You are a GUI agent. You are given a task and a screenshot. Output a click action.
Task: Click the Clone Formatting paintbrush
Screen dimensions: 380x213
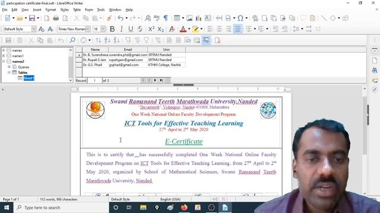(x=109, y=18)
